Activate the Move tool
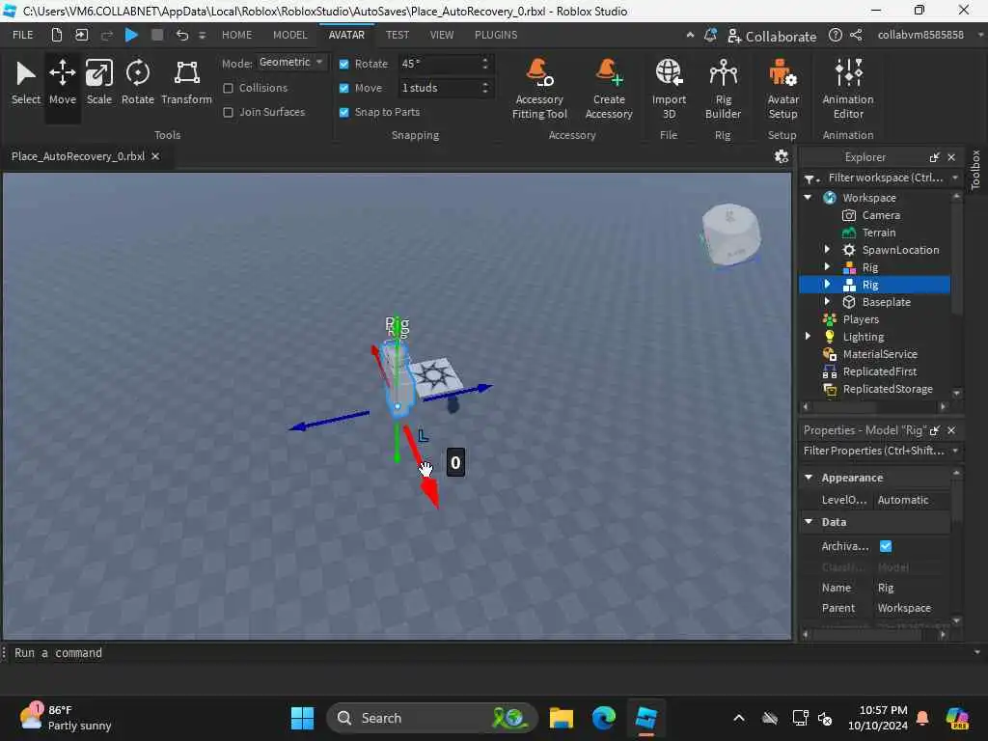 pyautogui.click(x=63, y=83)
